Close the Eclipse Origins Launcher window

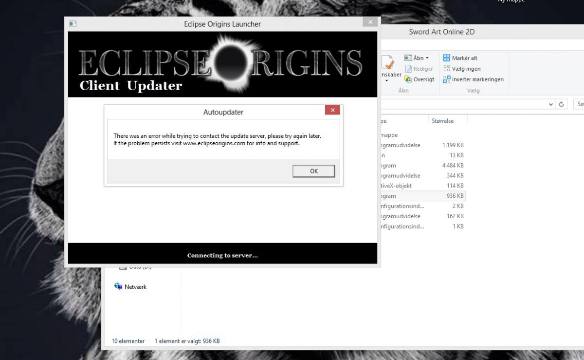[370, 22]
